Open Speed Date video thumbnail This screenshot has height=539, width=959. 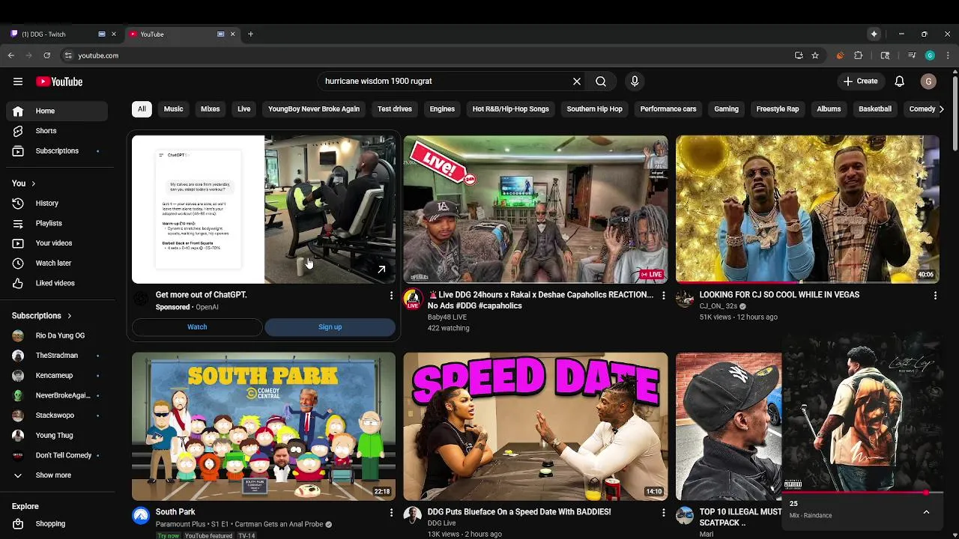pyautogui.click(x=536, y=427)
